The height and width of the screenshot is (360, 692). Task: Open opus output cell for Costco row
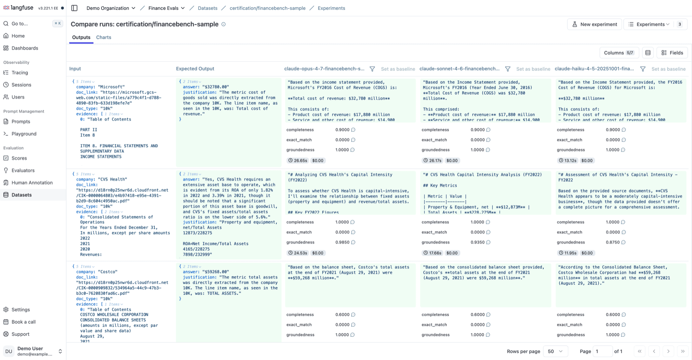(350, 285)
